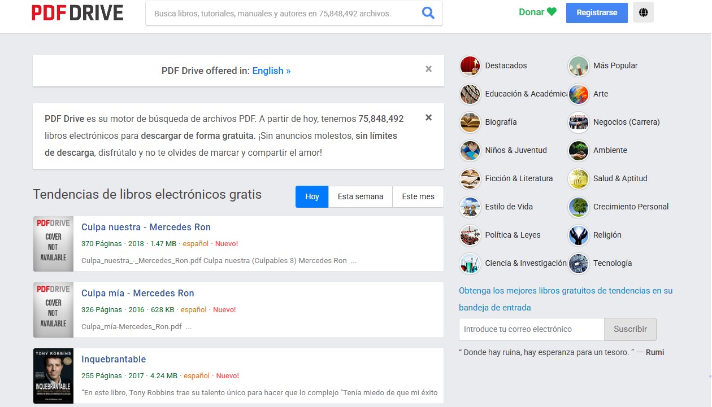This screenshot has width=712, height=407.
Task: Switch language via English » link
Action: [x=271, y=71]
